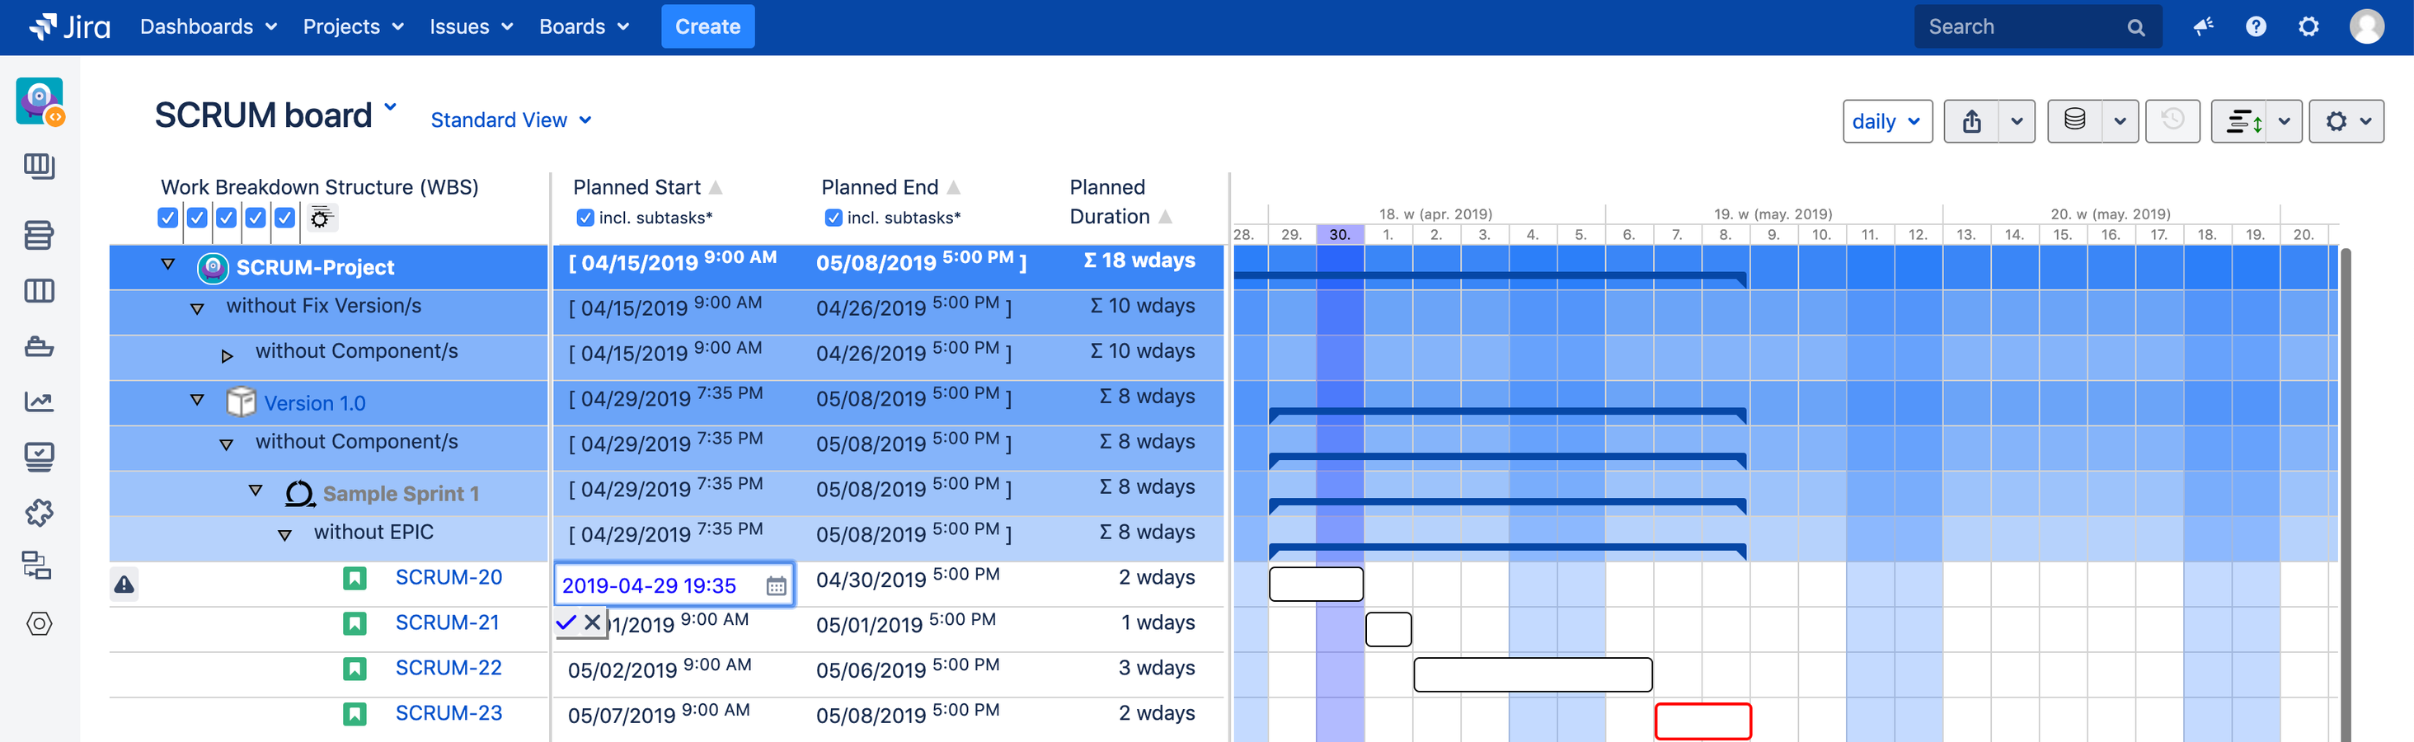Open the reports chart sidebar icon
Image resolution: width=2414 pixels, height=742 pixels.
click(x=39, y=402)
